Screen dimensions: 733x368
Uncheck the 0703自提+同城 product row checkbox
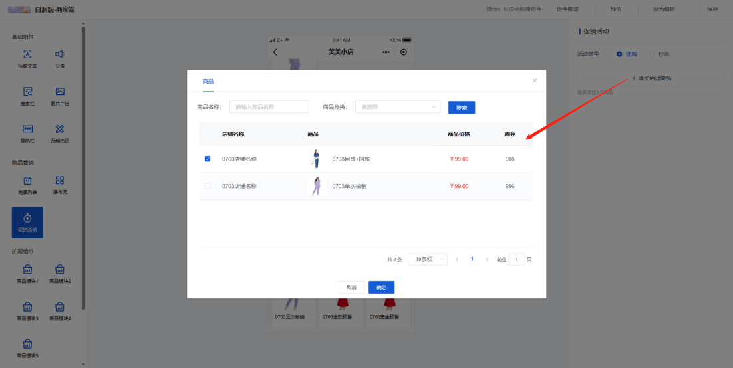pos(208,159)
